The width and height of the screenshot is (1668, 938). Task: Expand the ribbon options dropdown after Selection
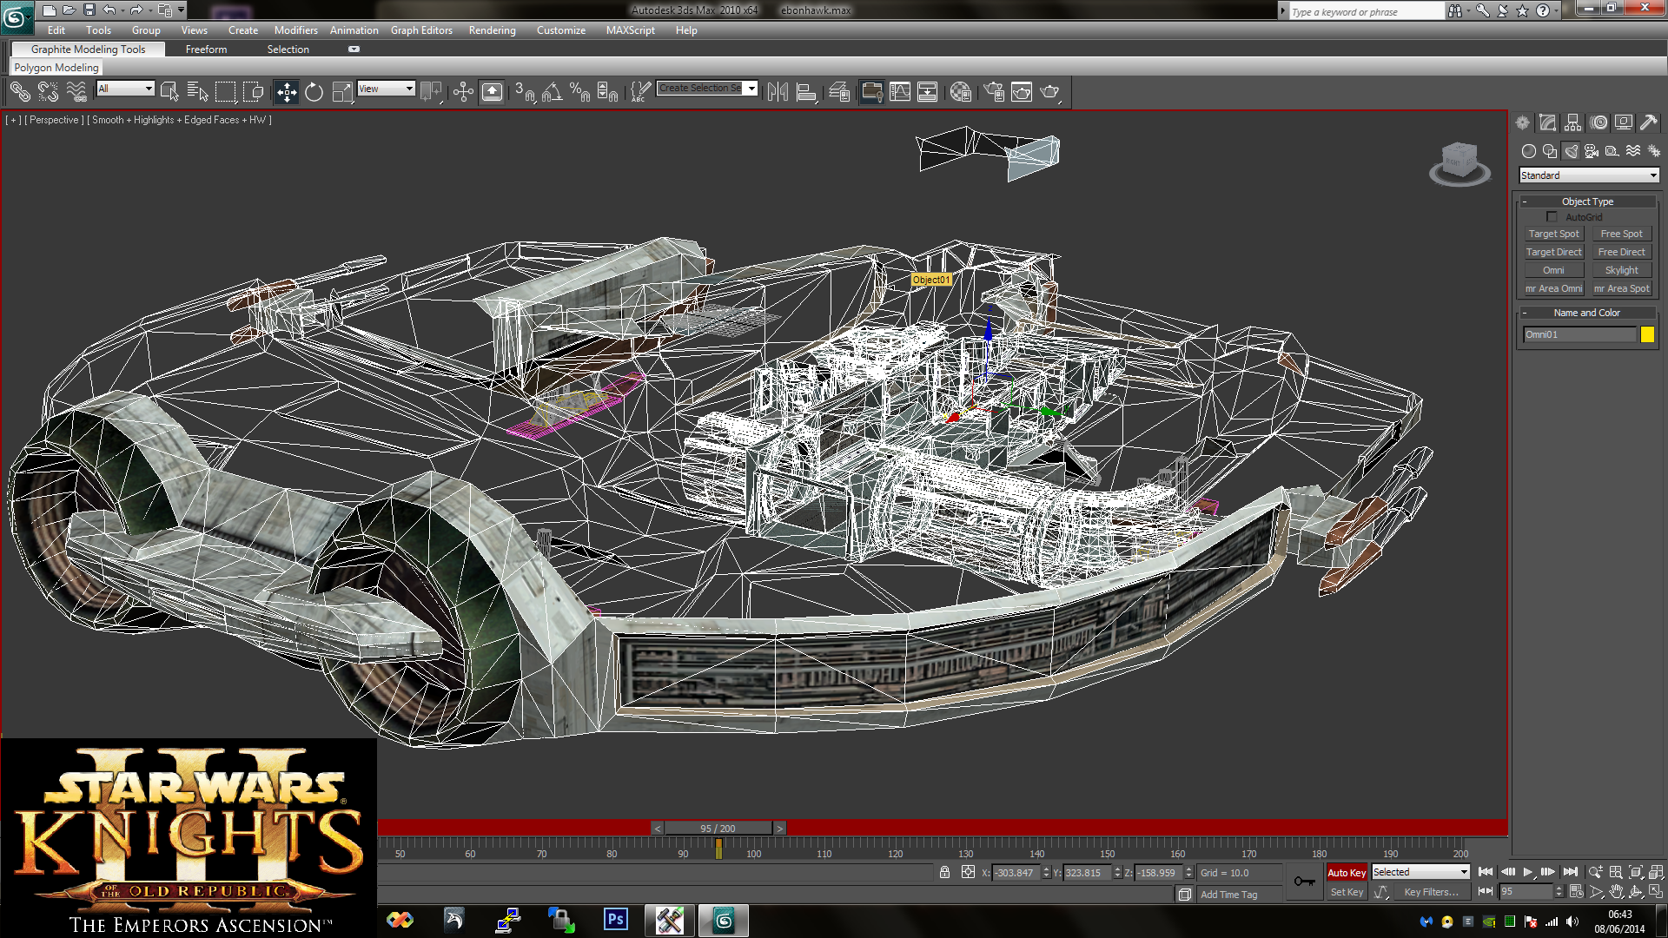[x=354, y=50]
